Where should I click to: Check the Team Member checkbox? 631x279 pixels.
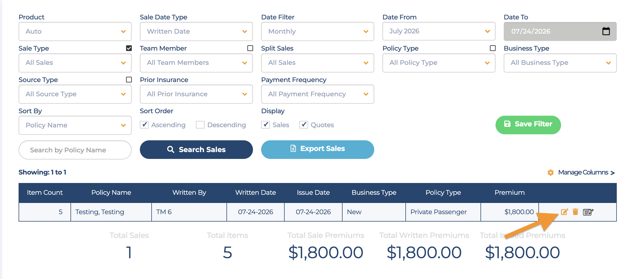(x=250, y=48)
